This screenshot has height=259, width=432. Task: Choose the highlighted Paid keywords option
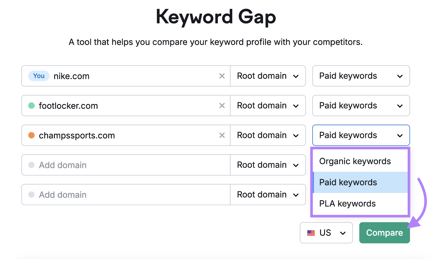pyautogui.click(x=348, y=182)
